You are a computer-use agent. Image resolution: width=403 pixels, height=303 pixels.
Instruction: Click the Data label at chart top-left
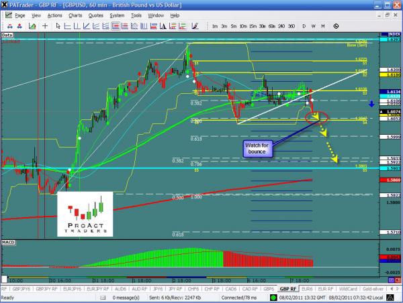(7, 34)
